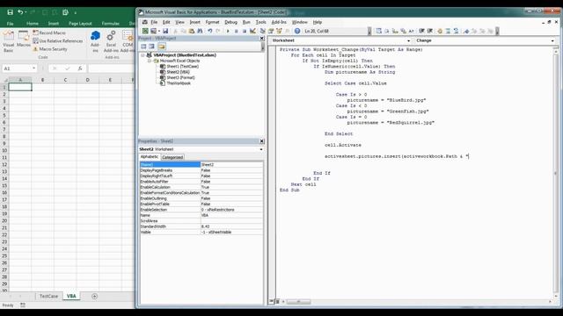Open the Excel Name Box dropdown arrow

point(33,68)
